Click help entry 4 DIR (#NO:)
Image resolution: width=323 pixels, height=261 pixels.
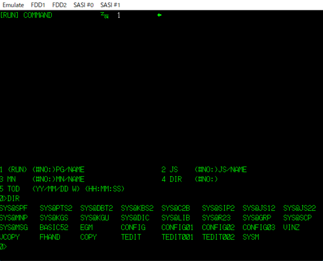pyautogui.click(x=189, y=179)
